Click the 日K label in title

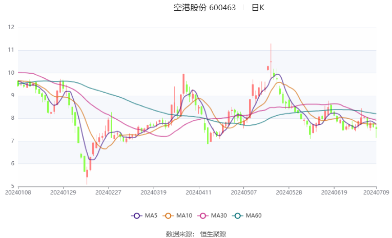click(258, 8)
